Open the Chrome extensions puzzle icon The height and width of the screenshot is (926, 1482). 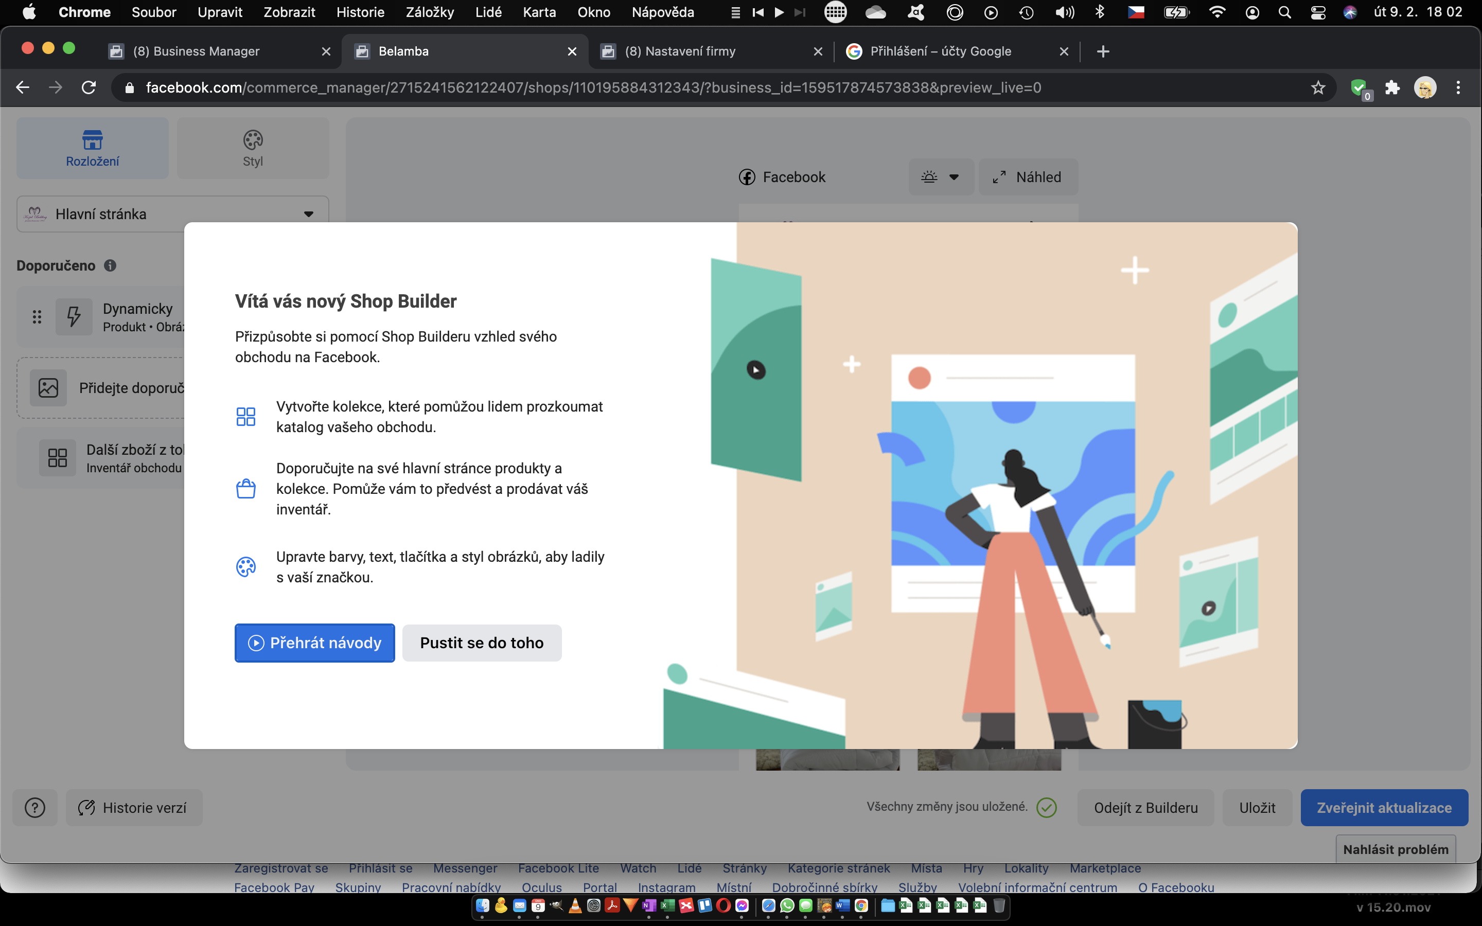(1392, 87)
